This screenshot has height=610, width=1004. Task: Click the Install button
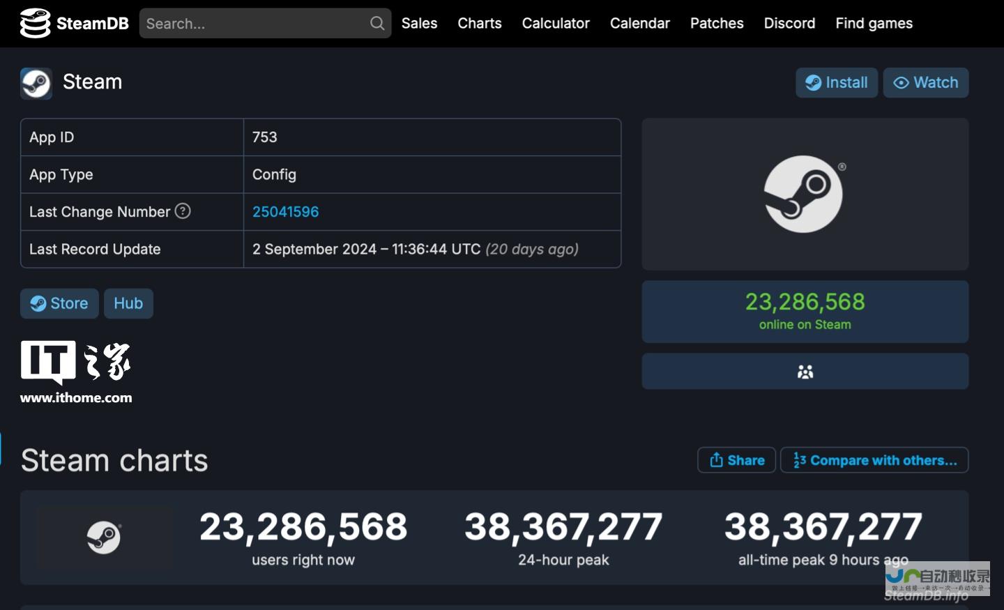[x=837, y=82]
